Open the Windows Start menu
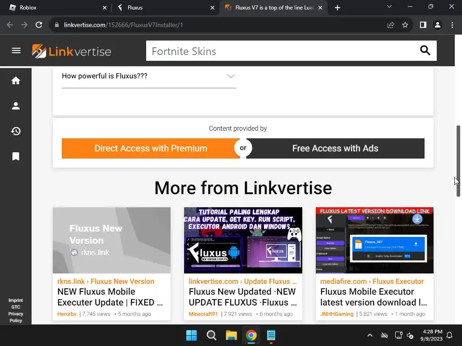This screenshot has width=462, height=346. click(x=191, y=335)
